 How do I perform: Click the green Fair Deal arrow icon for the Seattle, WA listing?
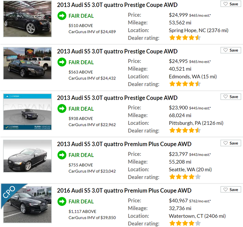(x=62, y=155)
